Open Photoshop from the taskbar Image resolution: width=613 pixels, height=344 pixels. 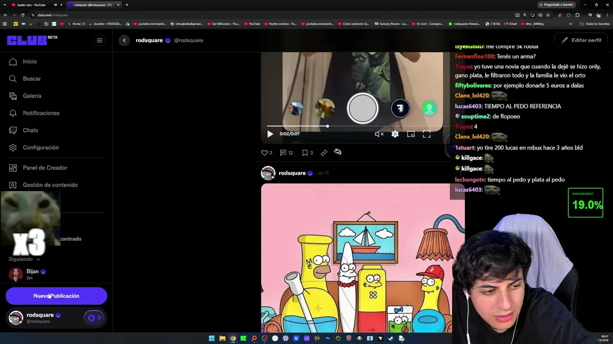click(x=328, y=338)
